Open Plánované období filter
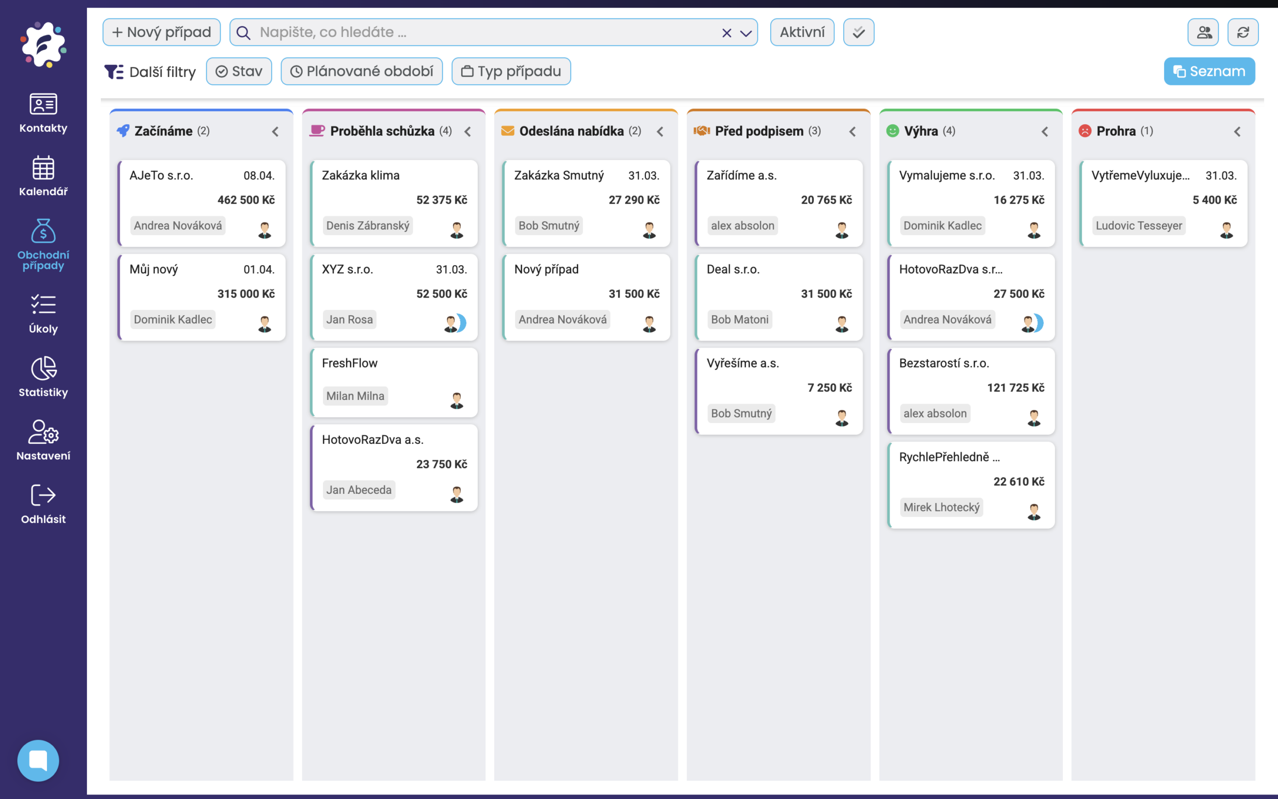The height and width of the screenshot is (799, 1278). click(362, 71)
